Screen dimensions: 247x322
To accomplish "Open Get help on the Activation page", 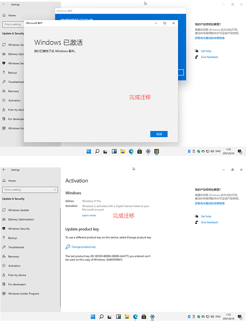I will pos(206,216).
